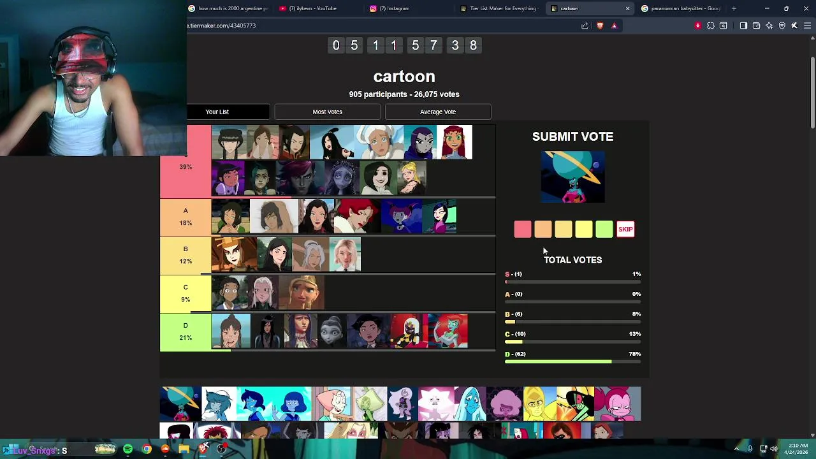This screenshot has height=459, width=816.
Task: Click the Poison Ivy thumbnail in D tier
Action: pyautogui.click(x=446, y=331)
